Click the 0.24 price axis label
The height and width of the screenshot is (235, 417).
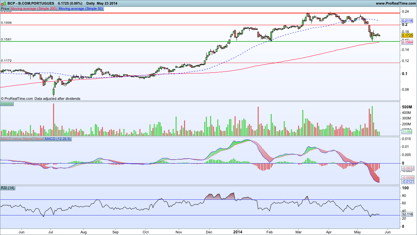click(x=406, y=12)
